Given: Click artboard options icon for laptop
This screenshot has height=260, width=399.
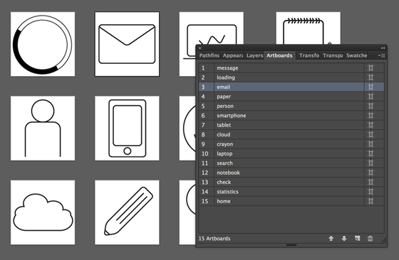Looking at the screenshot, I should point(370,153).
